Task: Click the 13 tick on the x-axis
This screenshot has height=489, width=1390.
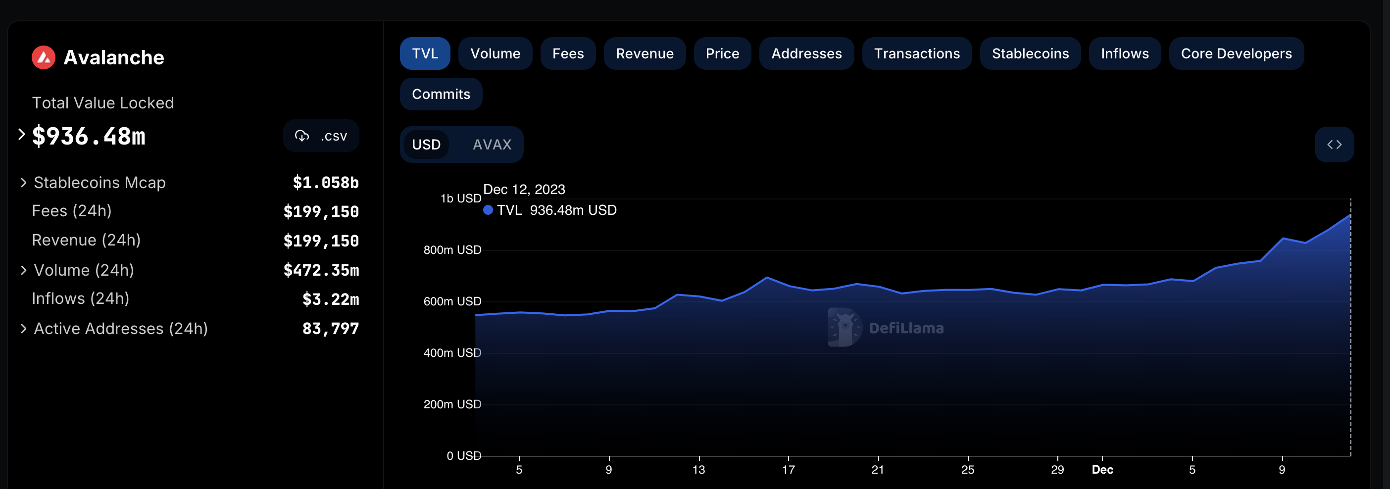Action: tap(699, 470)
